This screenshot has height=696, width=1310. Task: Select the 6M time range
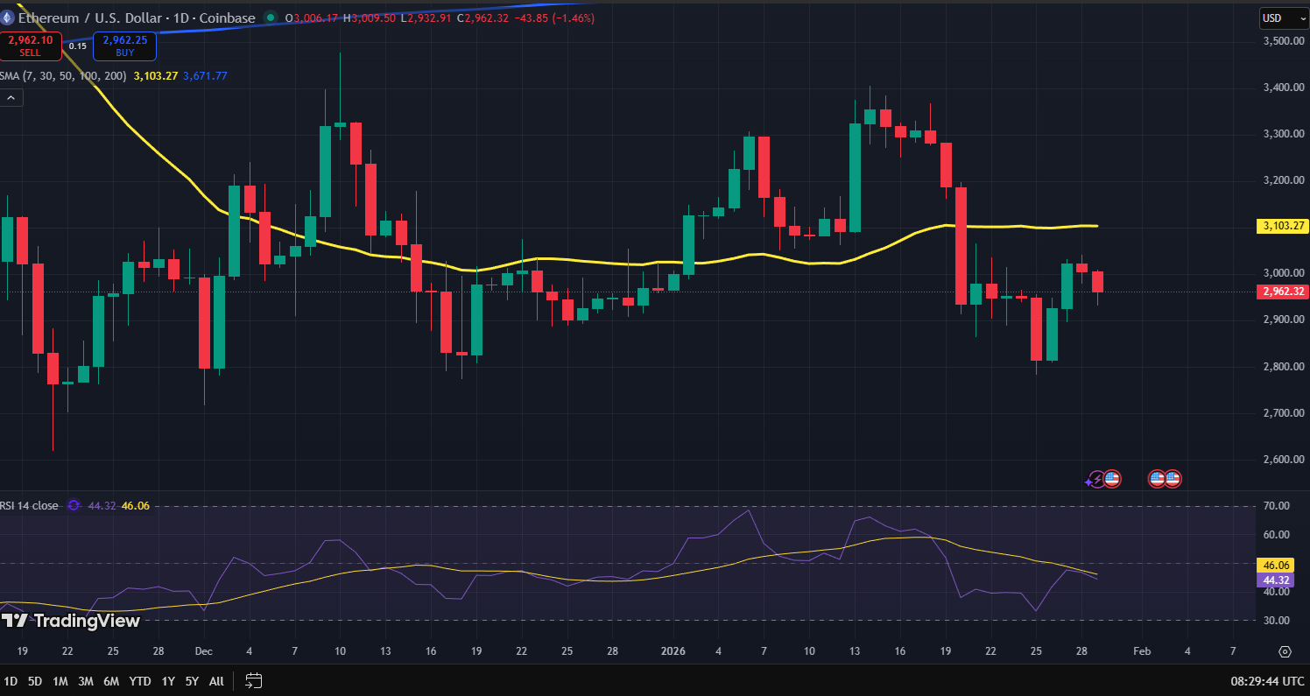point(111,680)
